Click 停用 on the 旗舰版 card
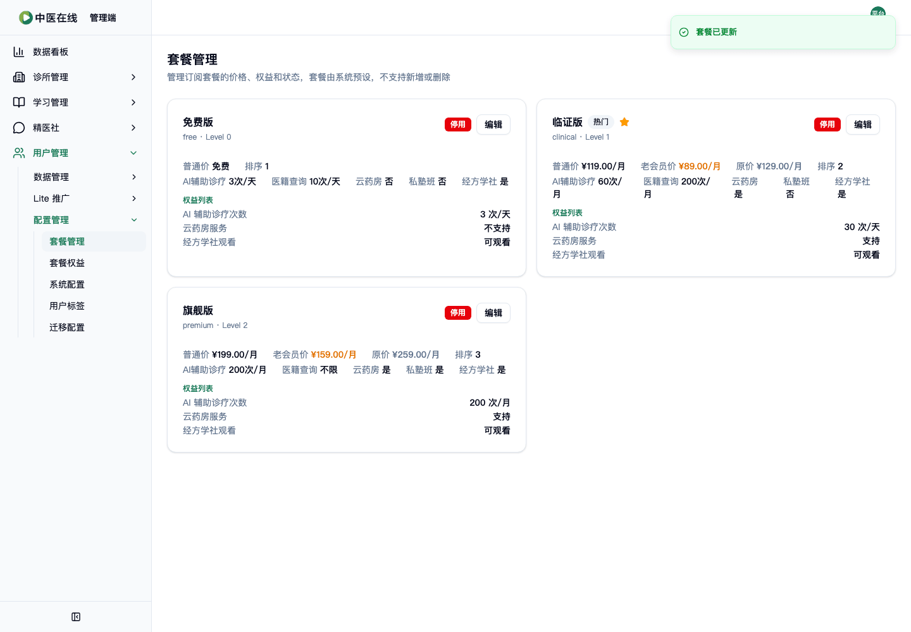Screen dimensions: 911x632 pos(458,313)
